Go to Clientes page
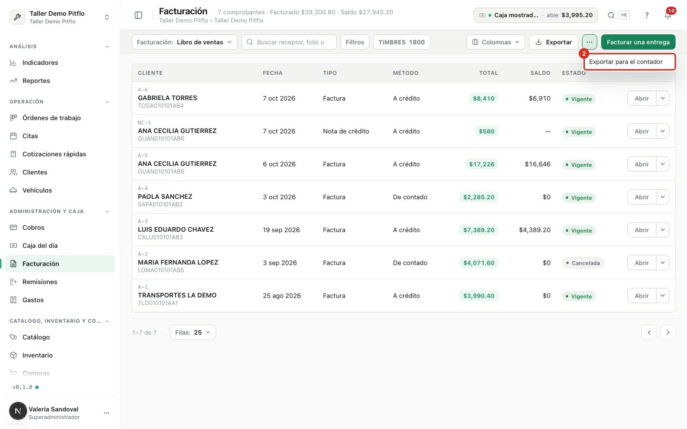The image size is (687, 429). click(60, 172)
